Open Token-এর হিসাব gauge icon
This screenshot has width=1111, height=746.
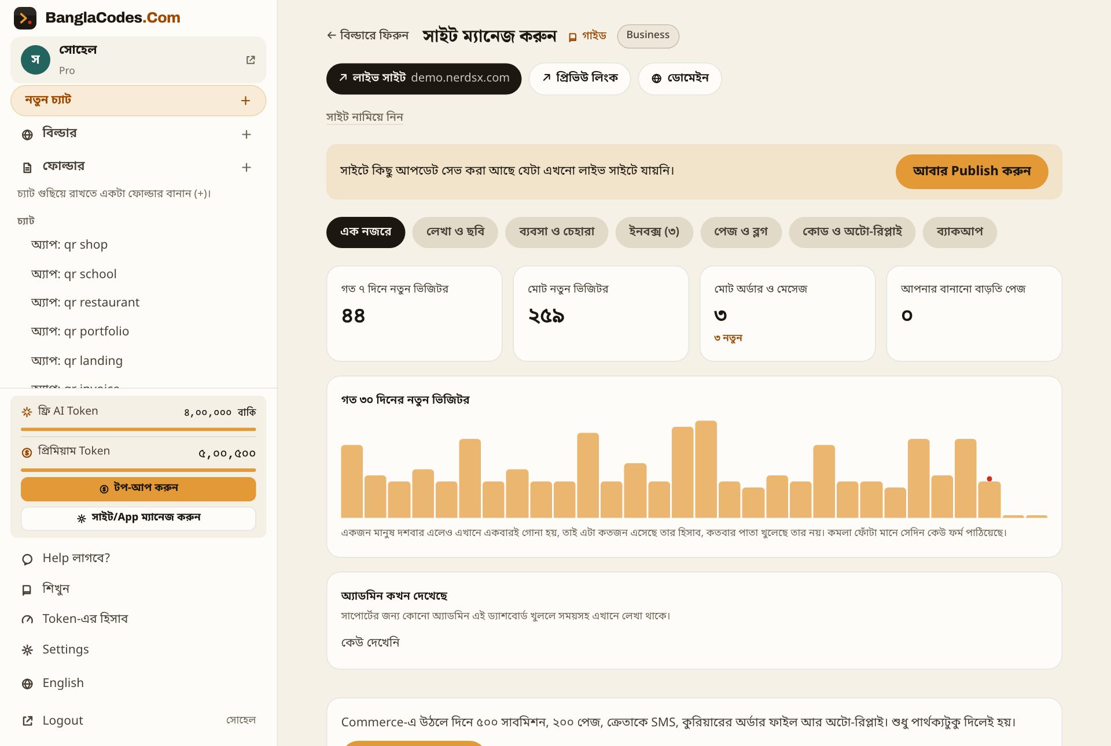point(27,619)
